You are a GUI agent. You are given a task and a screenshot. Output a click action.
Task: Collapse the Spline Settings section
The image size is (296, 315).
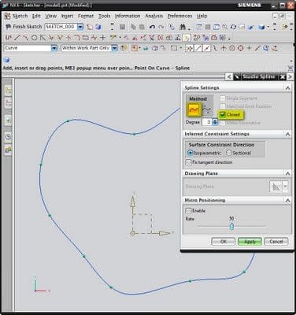click(287, 87)
